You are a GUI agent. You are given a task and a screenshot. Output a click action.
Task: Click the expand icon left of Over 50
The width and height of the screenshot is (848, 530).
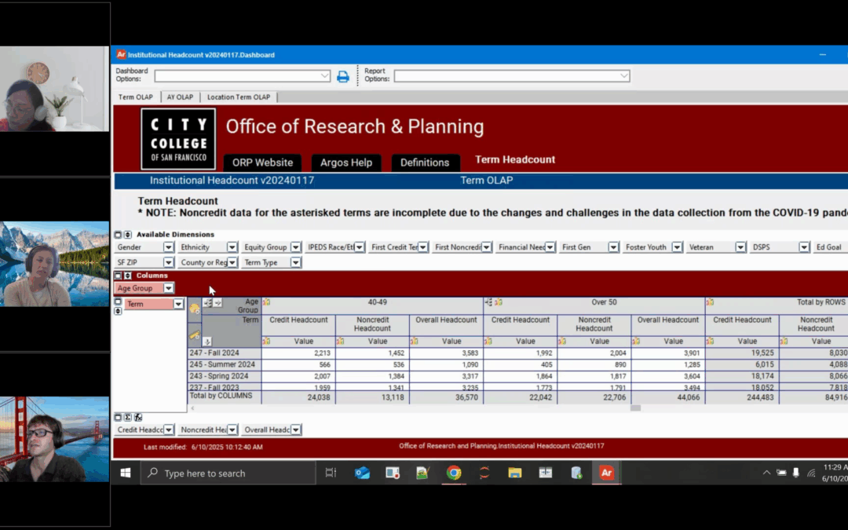click(489, 302)
